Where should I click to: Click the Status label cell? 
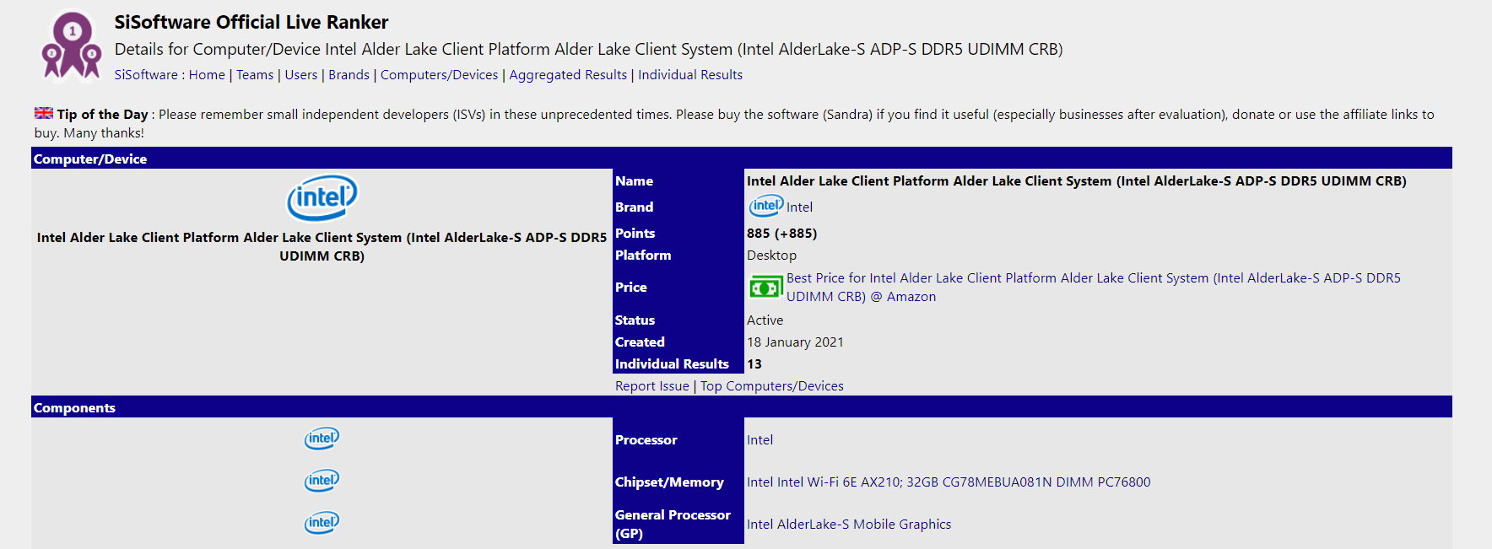(678, 320)
